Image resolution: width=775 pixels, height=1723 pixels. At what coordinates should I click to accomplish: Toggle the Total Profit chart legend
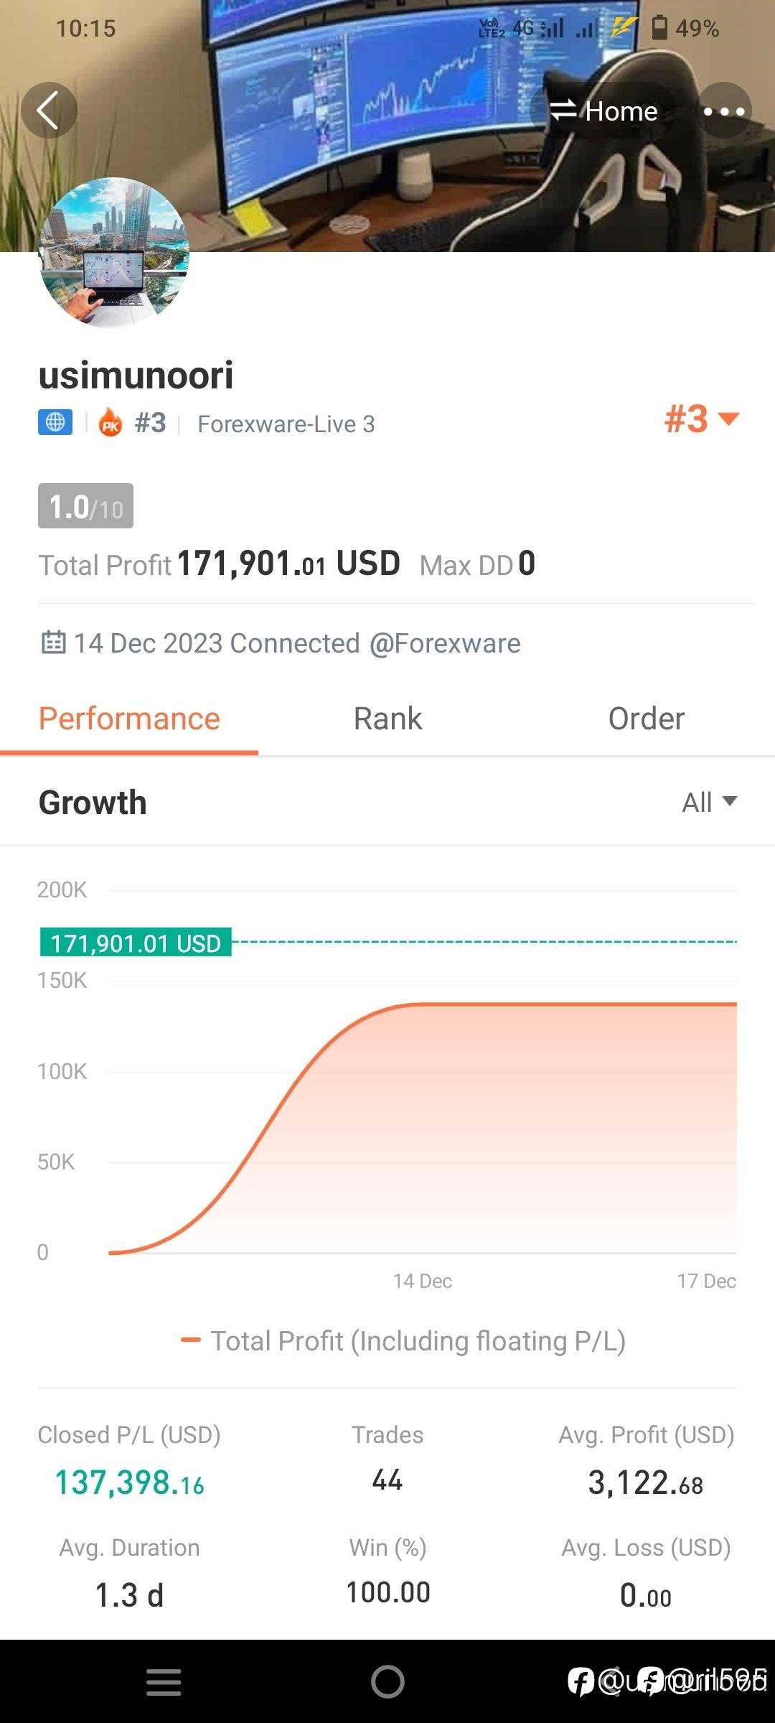click(403, 1340)
